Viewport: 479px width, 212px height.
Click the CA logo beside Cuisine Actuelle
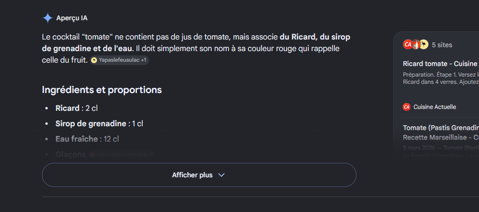point(407,107)
